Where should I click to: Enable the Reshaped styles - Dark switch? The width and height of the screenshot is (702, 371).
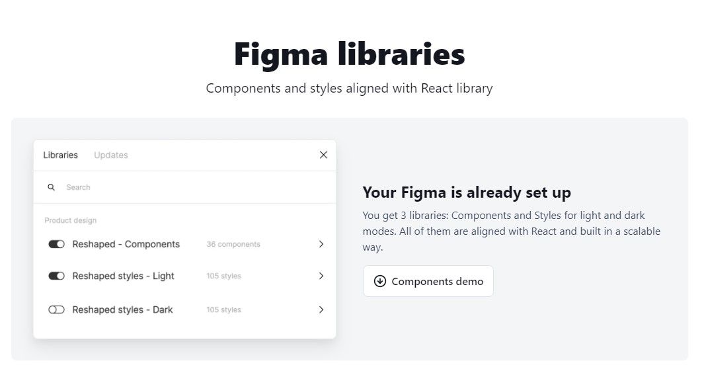pos(56,309)
